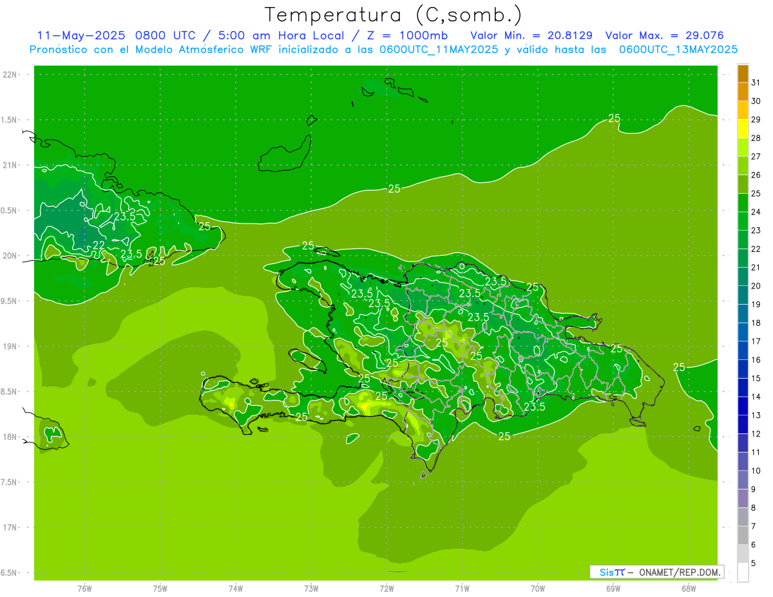Image resolution: width=773 pixels, height=597 pixels.
Task: Click the "18N" latitude axis label
Action: pyautogui.click(x=10, y=437)
